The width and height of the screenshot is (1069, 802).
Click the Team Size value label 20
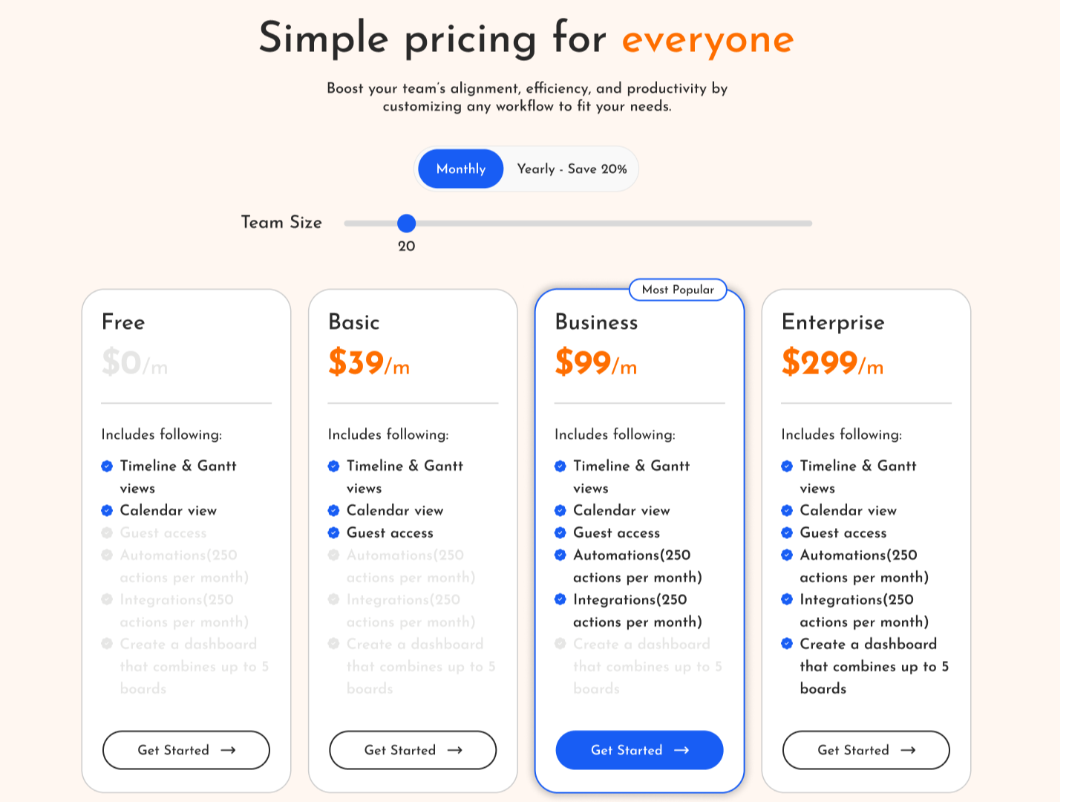click(406, 246)
